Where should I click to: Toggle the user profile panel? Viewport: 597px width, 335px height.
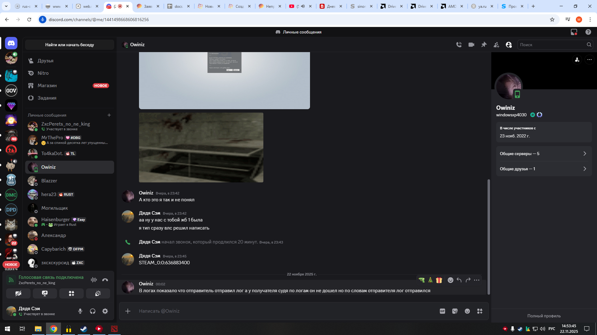point(509,45)
